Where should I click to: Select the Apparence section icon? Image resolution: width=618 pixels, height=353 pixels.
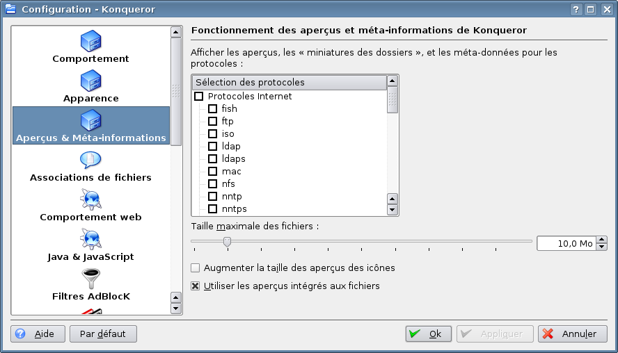coord(90,82)
